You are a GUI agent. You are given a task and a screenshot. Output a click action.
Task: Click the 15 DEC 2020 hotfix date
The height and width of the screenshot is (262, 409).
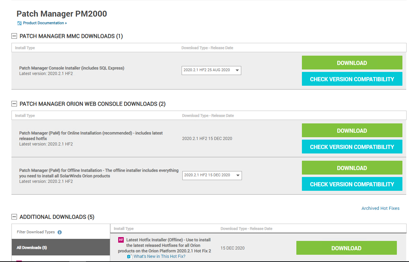[233, 248]
